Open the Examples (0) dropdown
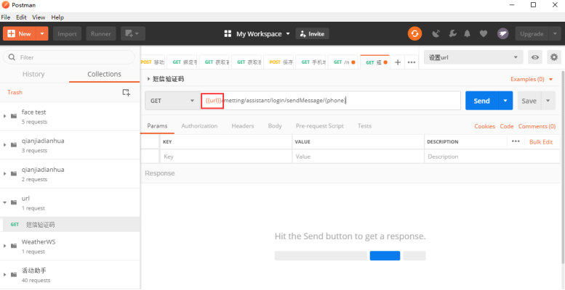This screenshot has height=290, width=565. (532, 79)
